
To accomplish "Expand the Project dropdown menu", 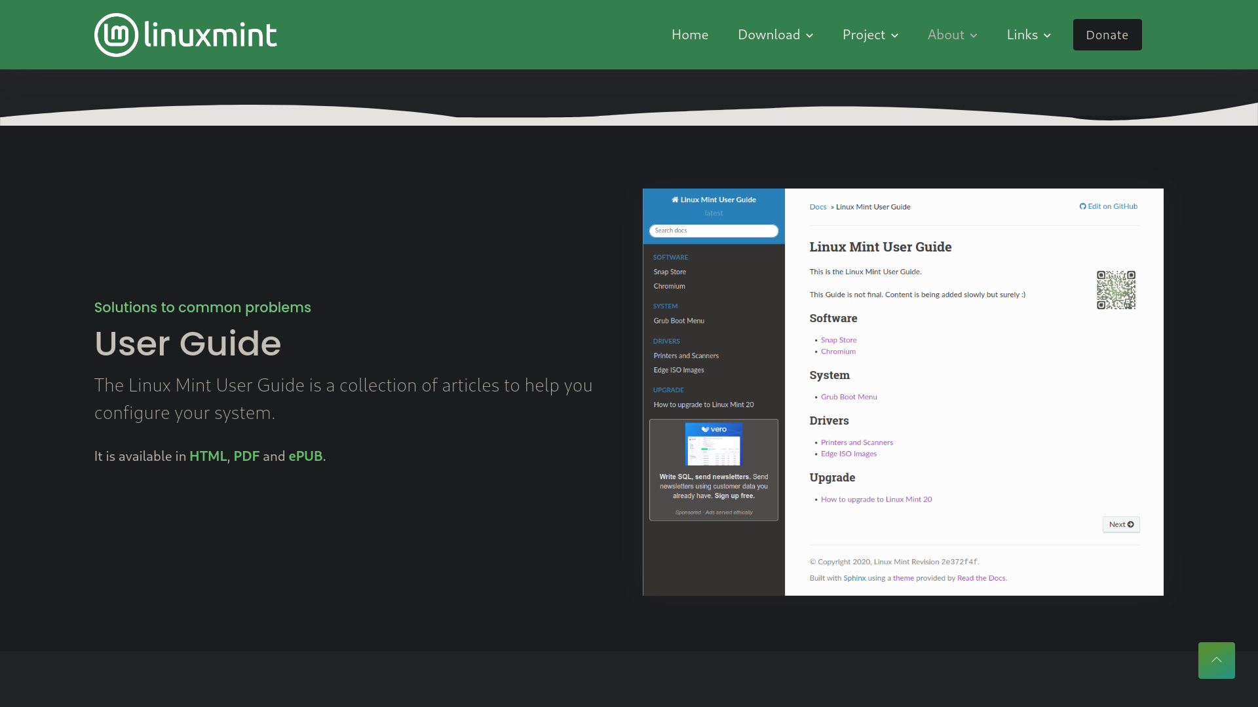I will coord(869,35).
